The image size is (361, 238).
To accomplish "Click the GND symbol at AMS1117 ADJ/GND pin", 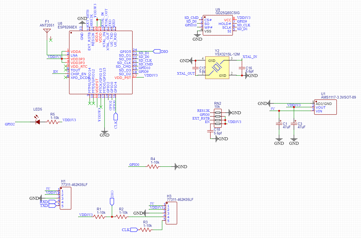I will [x=264, y=103].
